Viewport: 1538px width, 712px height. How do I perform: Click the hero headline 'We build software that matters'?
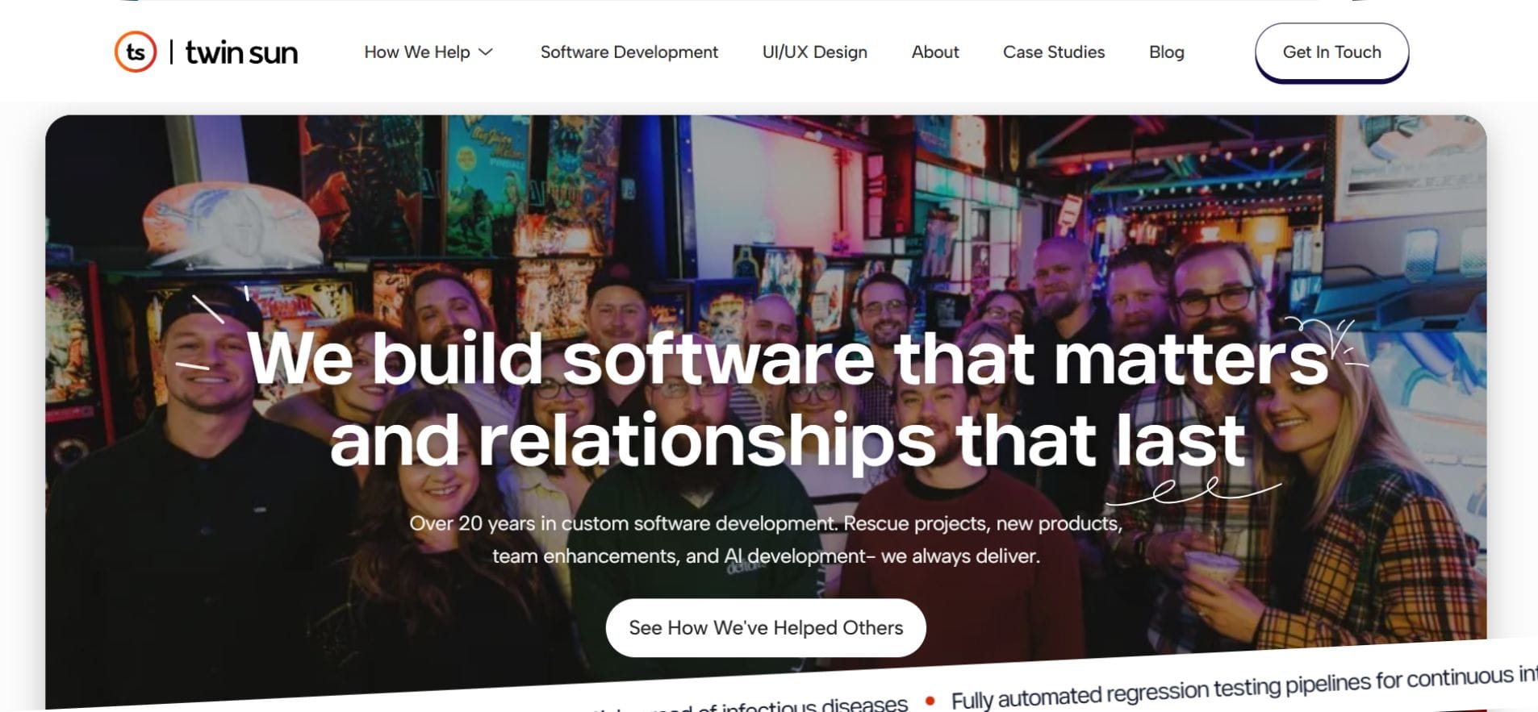click(x=788, y=358)
